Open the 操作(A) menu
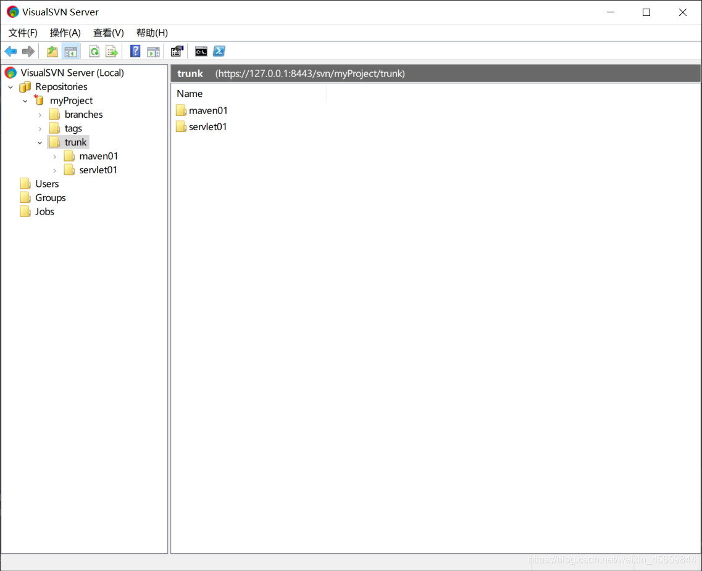Screen dimensions: 702x571 click(65, 33)
